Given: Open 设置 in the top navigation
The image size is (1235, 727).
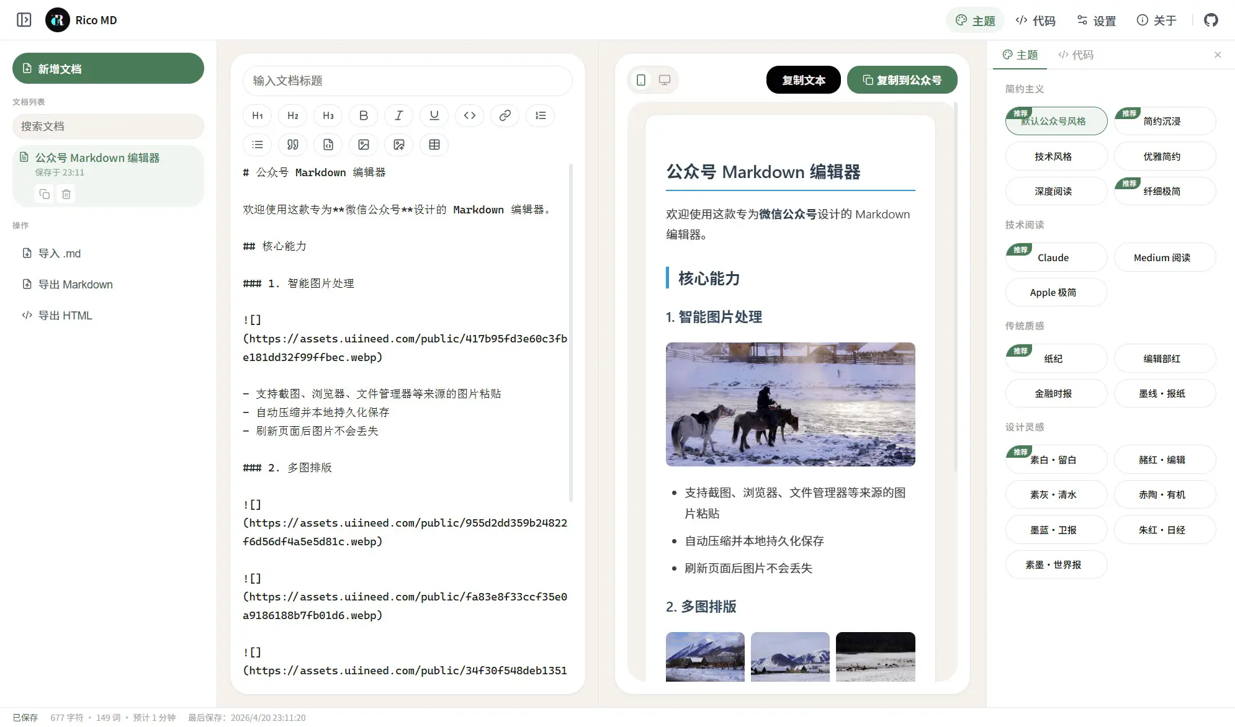Looking at the screenshot, I should point(1097,20).
